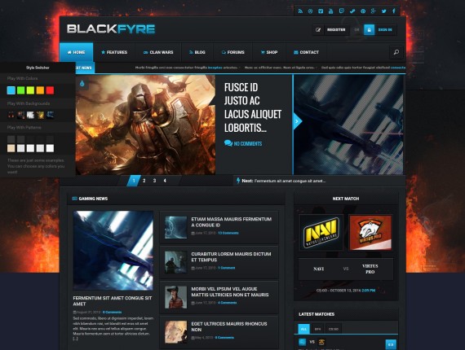Switch to the CS:GO matches tab
This screenshot has height=350, width=465.
point(334,329)
